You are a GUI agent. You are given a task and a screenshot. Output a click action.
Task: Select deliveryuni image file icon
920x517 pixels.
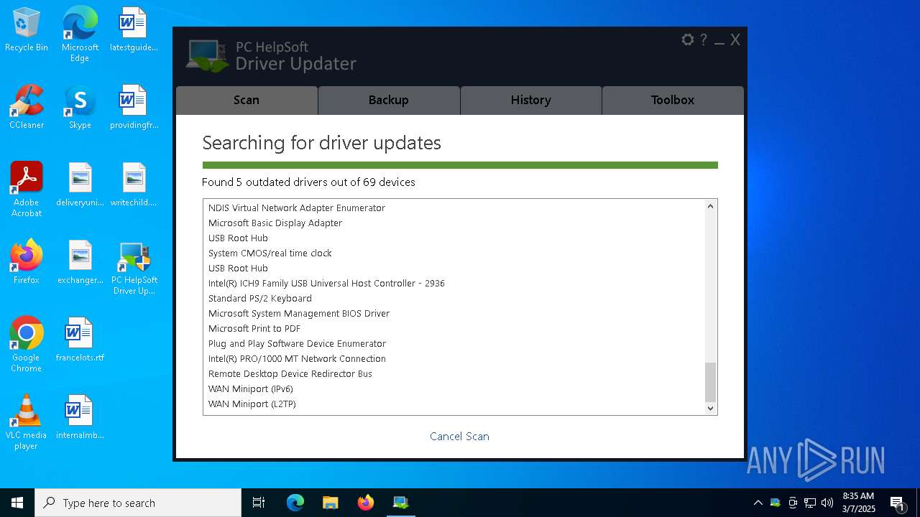(x=80, y=185)
